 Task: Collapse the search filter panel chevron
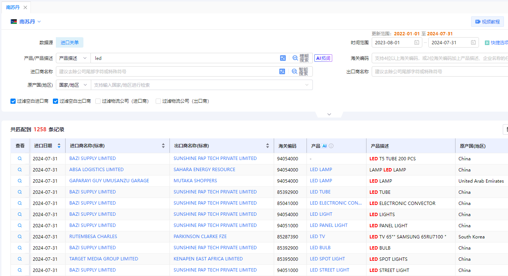pyautogui.click(x=329, y=114)
